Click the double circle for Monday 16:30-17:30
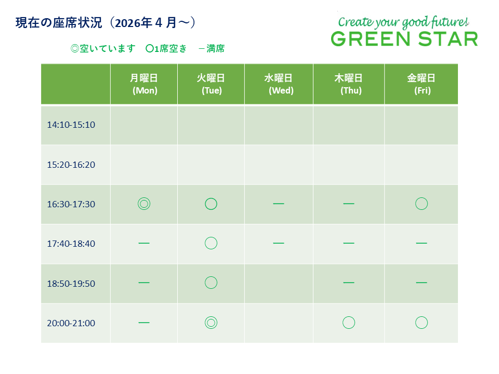This screenshot has width=499, height=374. click(x=144, y=204)
